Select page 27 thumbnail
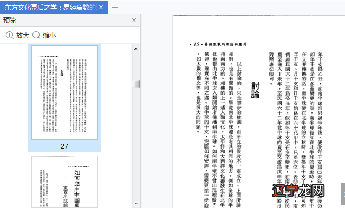 (64, 92)
